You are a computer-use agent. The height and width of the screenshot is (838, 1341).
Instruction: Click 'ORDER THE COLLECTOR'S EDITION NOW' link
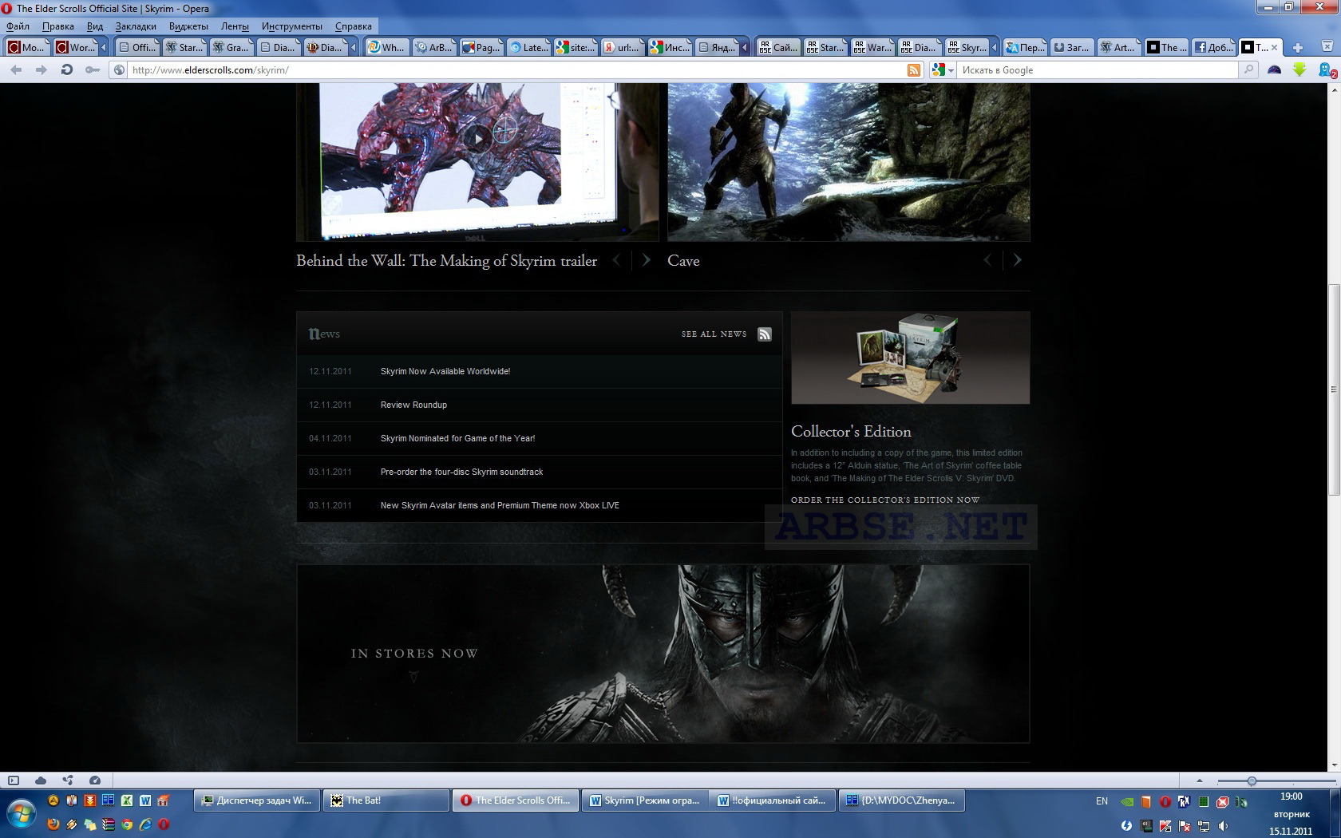point(885,500)
